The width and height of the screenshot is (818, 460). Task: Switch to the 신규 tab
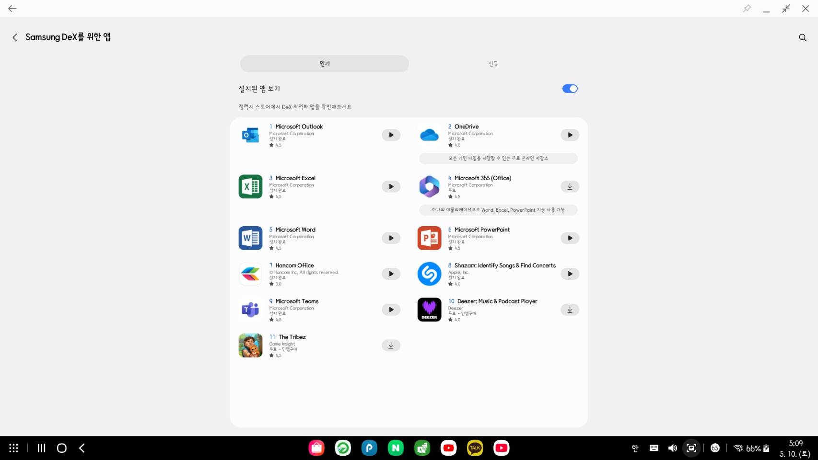493,64
